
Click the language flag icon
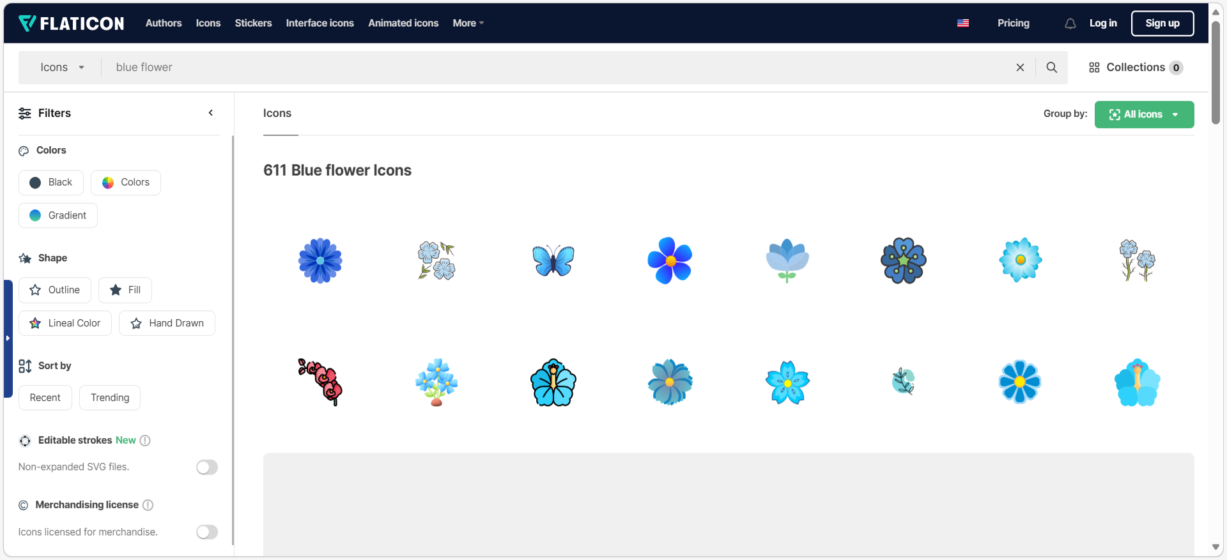(x=963, y=23)
